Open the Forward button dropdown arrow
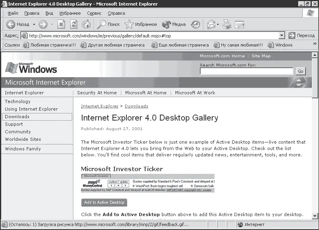The image size is (319, 230). (52, 25)
